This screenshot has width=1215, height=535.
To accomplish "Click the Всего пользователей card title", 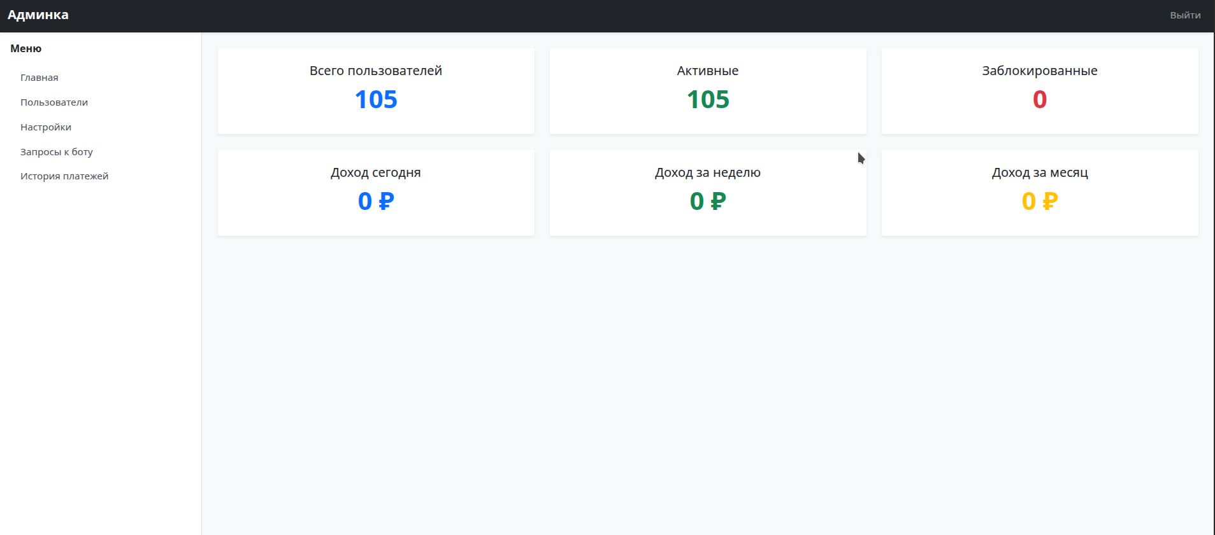I will pos(376,71).
